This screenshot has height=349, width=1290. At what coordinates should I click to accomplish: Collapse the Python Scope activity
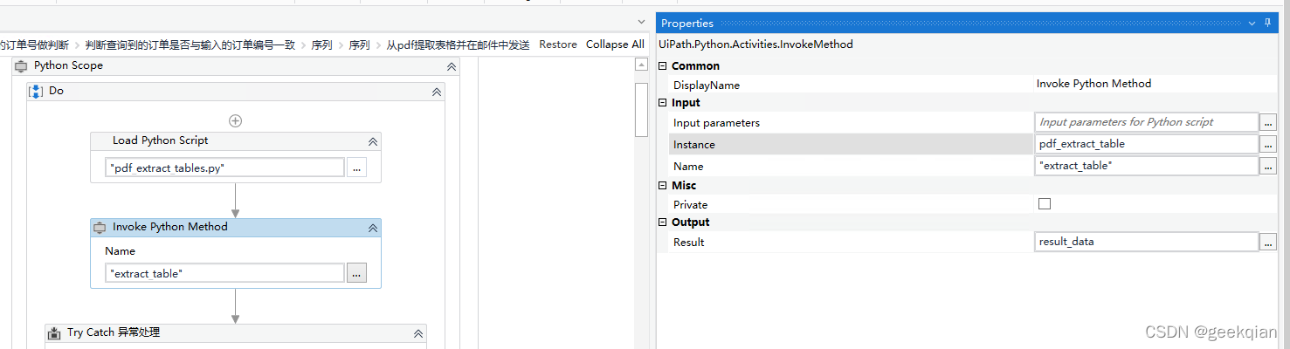tap(452, 66)
